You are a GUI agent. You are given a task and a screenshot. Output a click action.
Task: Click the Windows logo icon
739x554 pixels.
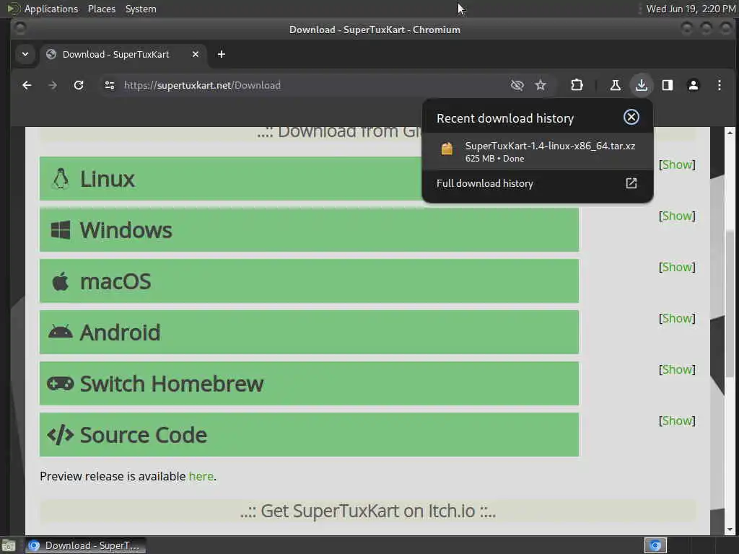coord(61,230)
